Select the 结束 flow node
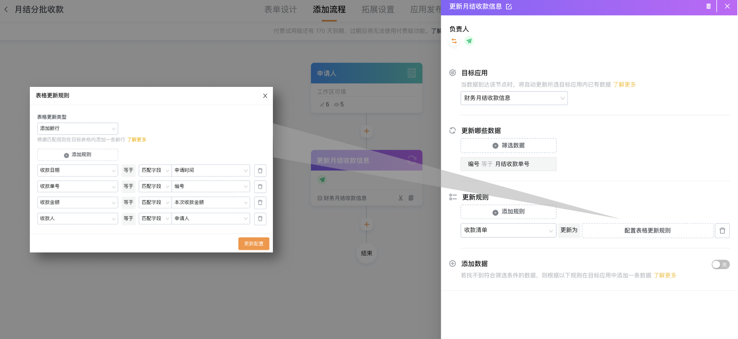738x339 pixels. [x=366, y=253]
